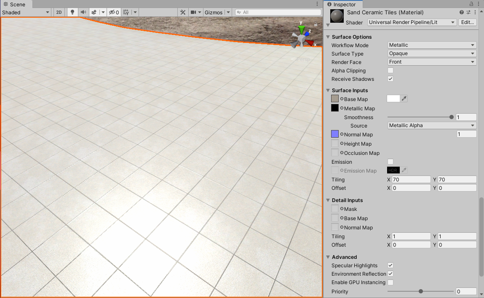Uncheck the Receive Shadows checkbox
The width and height of the screenshot is (484, 298).
390,79
